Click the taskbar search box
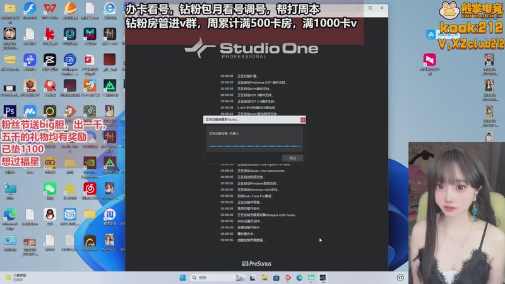Viewport: 505px width, 284px height. pos(218,278)
